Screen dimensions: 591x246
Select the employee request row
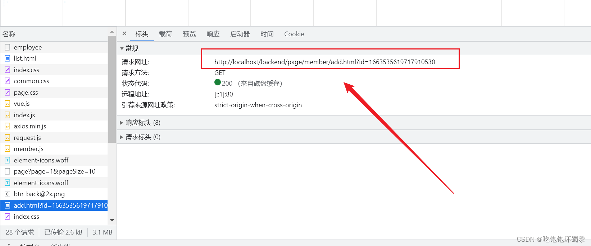click(54, 47)
